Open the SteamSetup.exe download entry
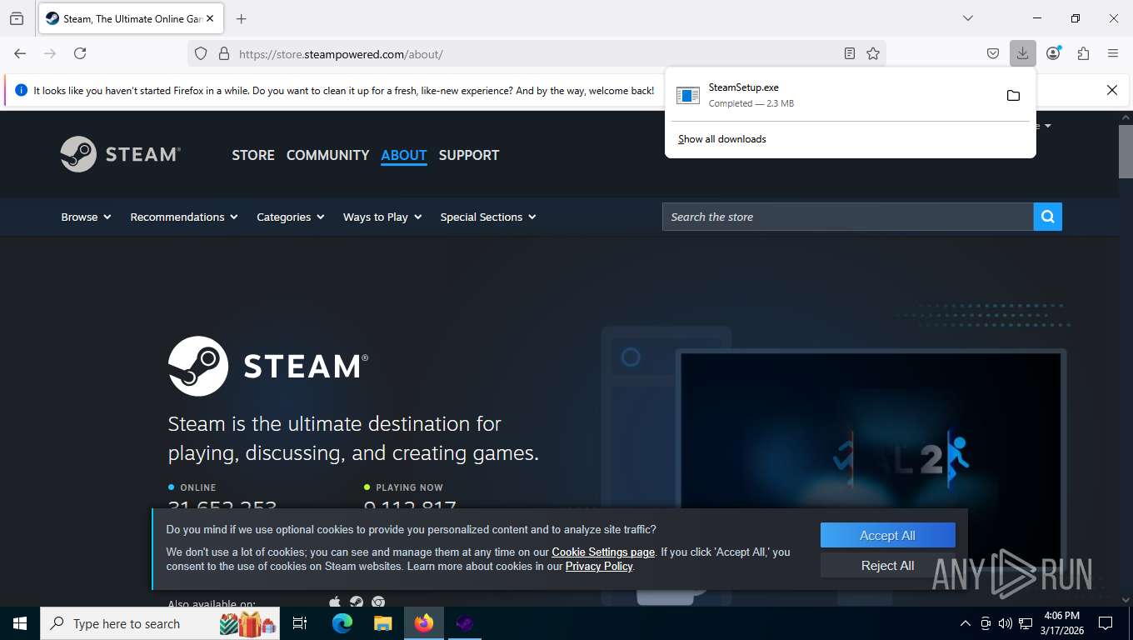The height and width of the screenshot is (640, 1133). pos(833,95)
